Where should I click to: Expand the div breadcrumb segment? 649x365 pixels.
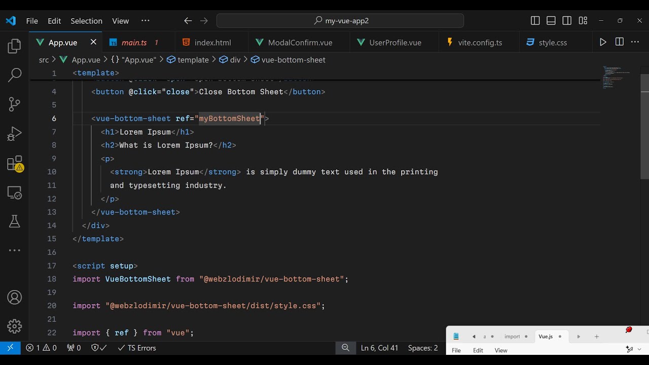click(x=230, y=60)
